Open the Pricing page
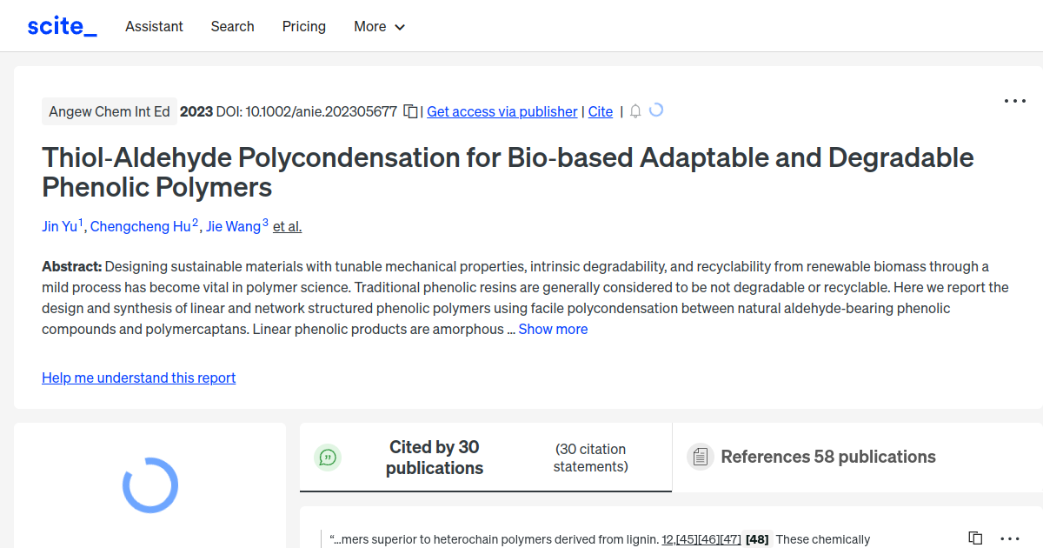This screenshot has width=1043, height=548. [x=303, y=27]
